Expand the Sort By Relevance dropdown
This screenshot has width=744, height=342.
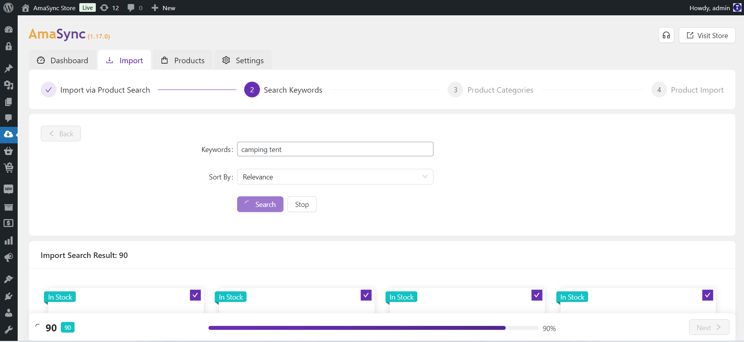[x=335, y=177]
